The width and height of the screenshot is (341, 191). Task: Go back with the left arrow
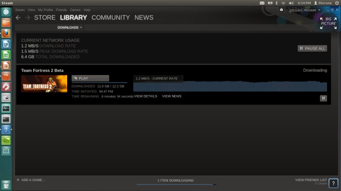18,17
